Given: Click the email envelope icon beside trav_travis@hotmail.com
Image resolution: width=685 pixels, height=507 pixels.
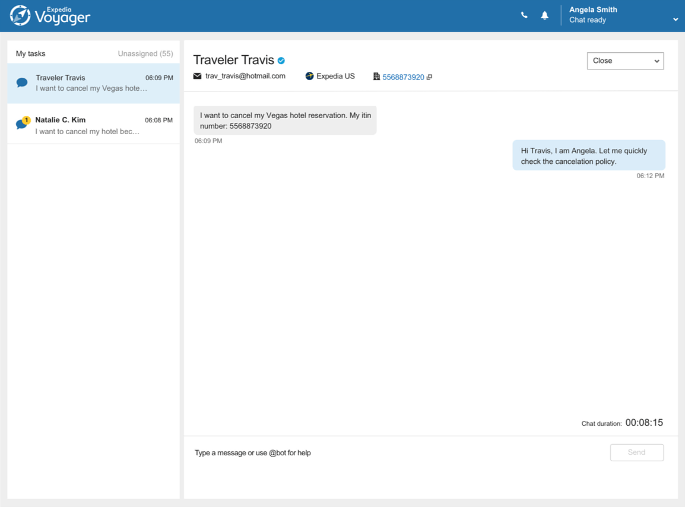Looking at the screenshot, I should pyautogui.click(x=198, y=76).
